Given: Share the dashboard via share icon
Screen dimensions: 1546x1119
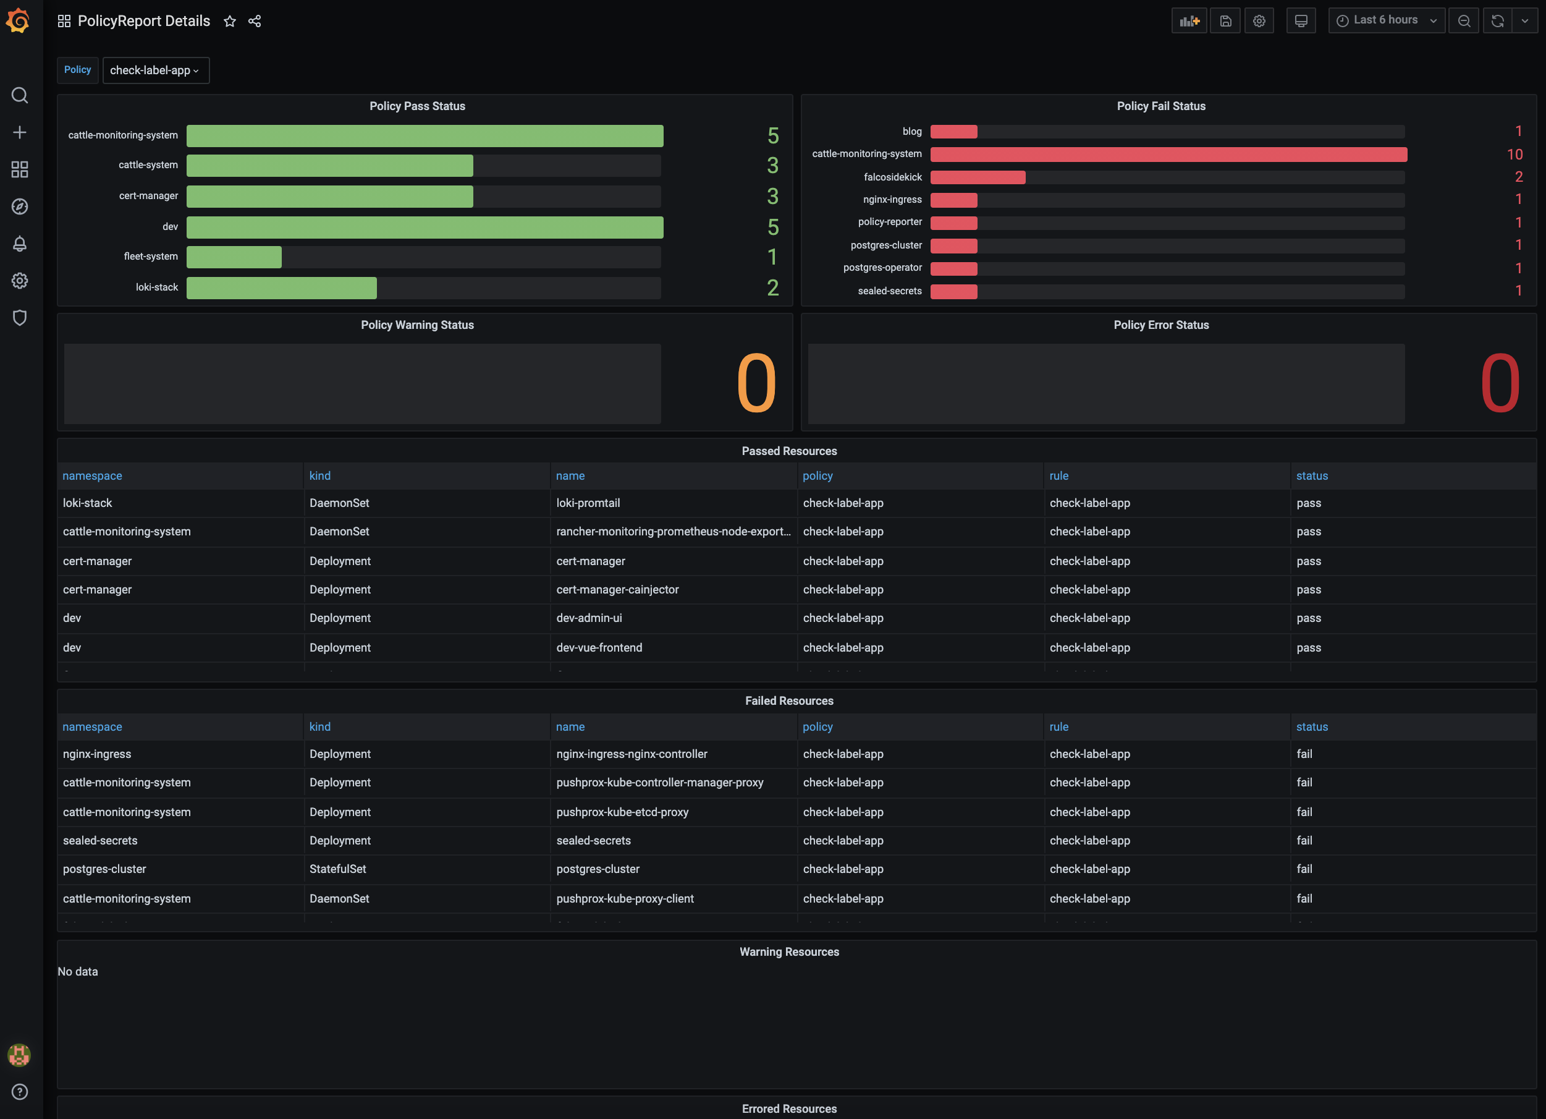Looking at the screenshot, I should click(254, 21).
